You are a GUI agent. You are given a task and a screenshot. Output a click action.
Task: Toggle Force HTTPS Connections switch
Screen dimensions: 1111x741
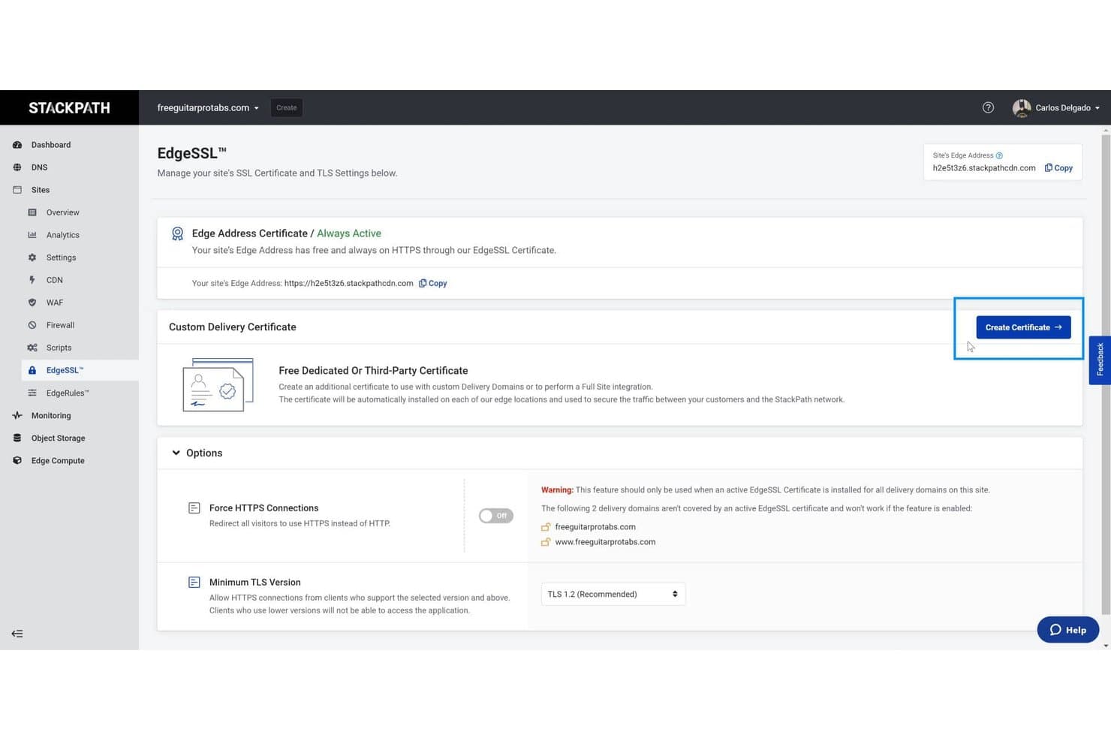coord(496,516)
